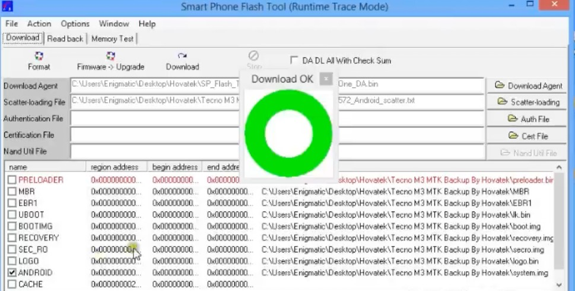Check the BOOTIMG partition checkbox
The width and height of the screenshot is (575, 291).
coord(12,226)
